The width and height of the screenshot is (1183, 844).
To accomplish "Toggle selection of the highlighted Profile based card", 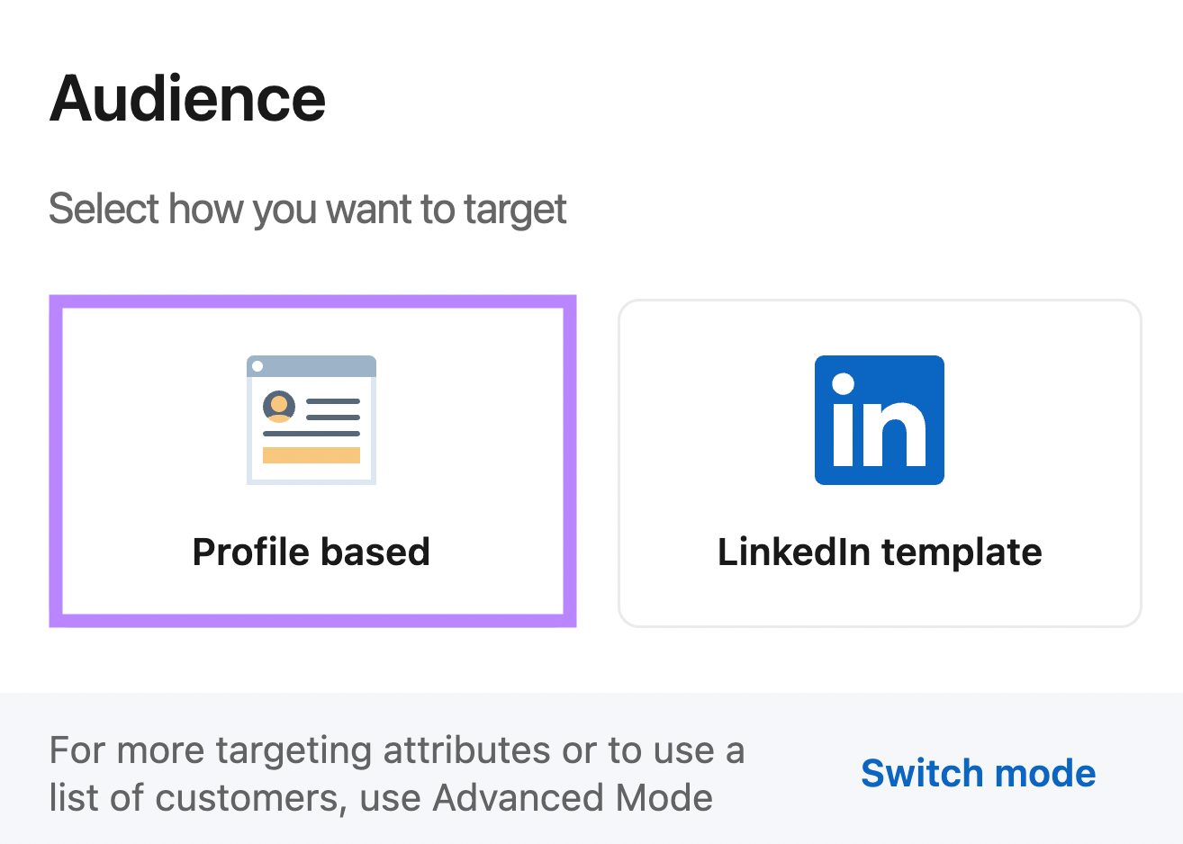I will [312, 461].
